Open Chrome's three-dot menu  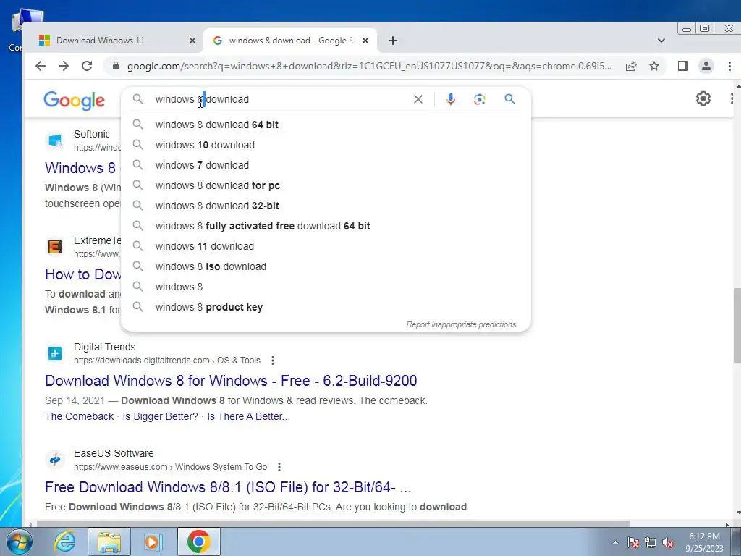coord(729,66)
